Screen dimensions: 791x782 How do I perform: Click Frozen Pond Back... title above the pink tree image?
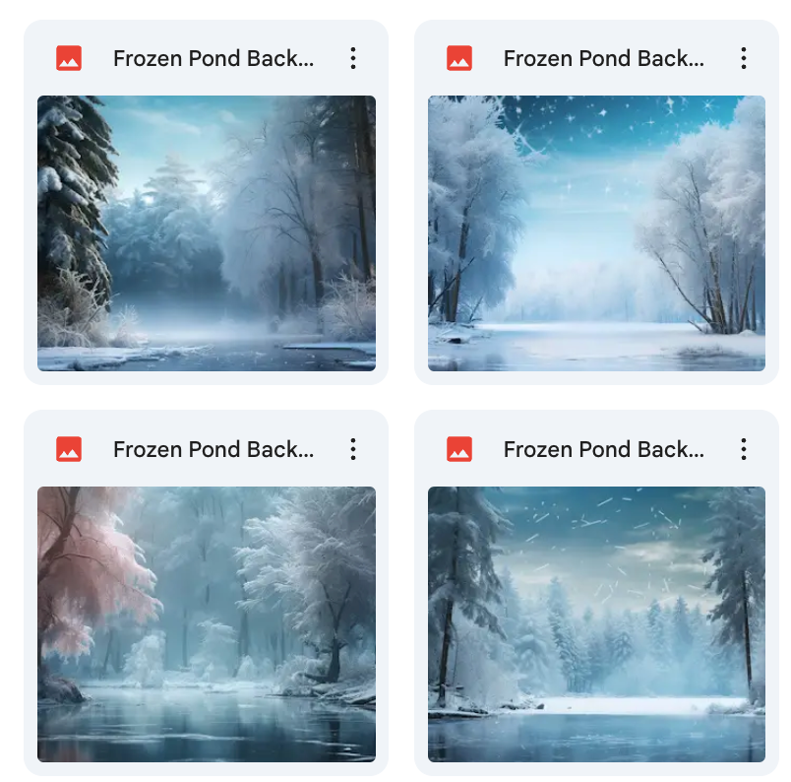[213, 449]
